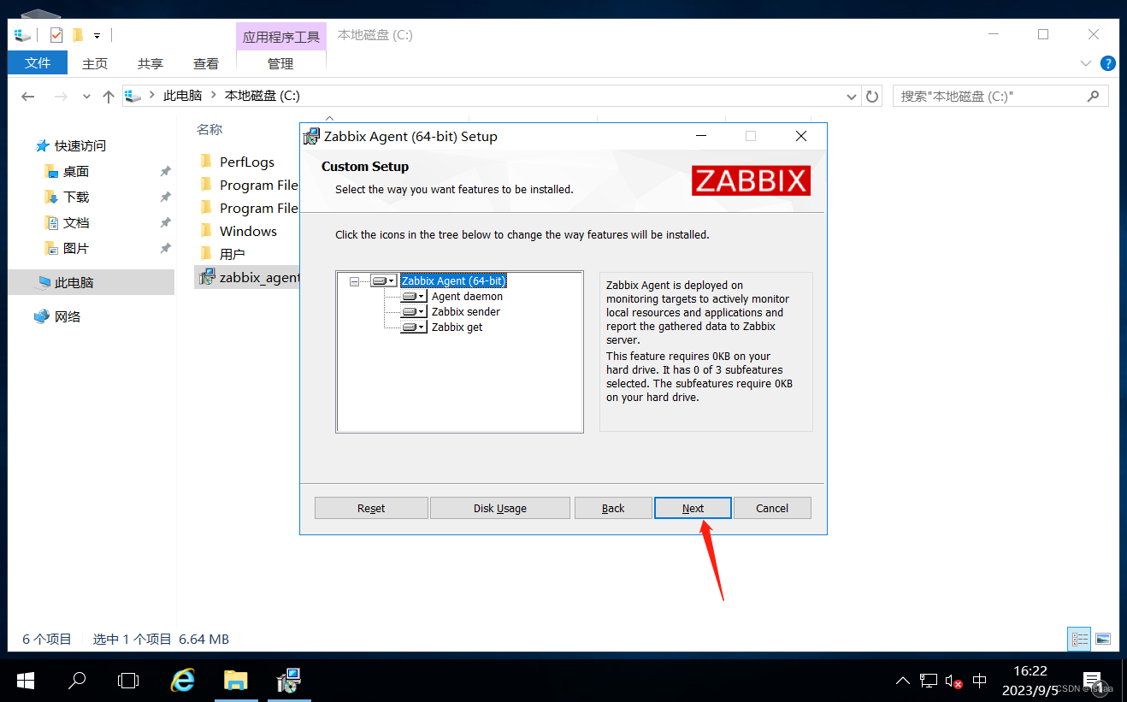Select the Windows folder in the file list

248,231
